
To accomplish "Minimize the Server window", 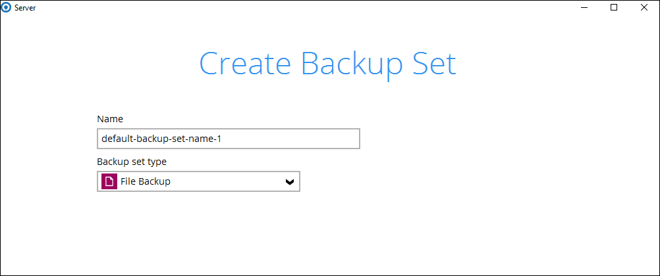I will pos(584,7).
